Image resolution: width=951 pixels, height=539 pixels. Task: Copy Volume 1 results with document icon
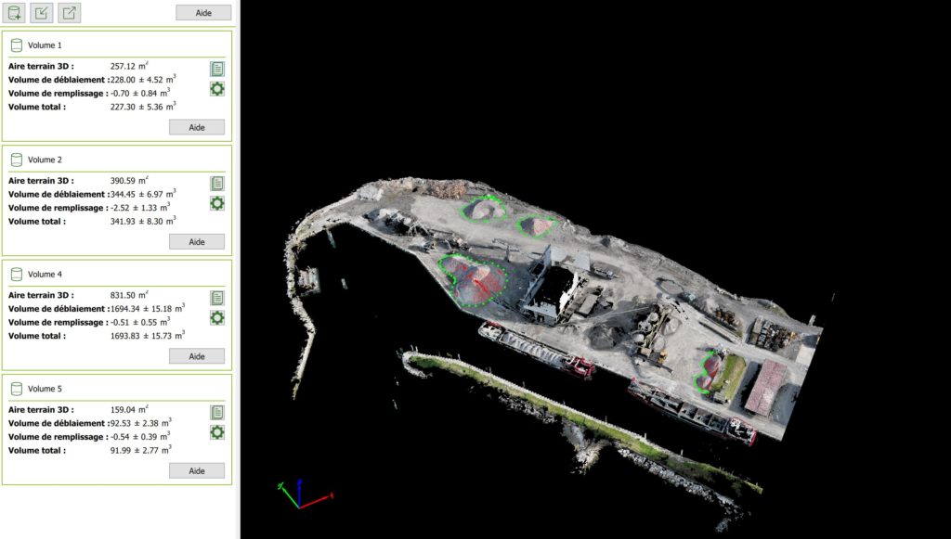(217, 69)
